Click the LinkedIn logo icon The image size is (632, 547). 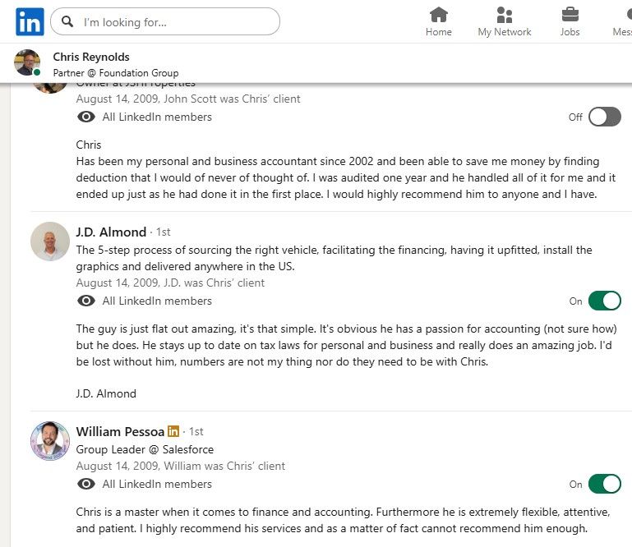click(30, 22)
